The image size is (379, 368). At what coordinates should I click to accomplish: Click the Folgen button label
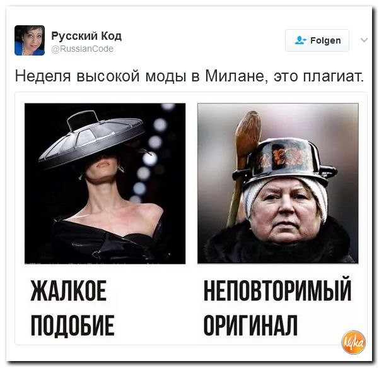(325, 40)
